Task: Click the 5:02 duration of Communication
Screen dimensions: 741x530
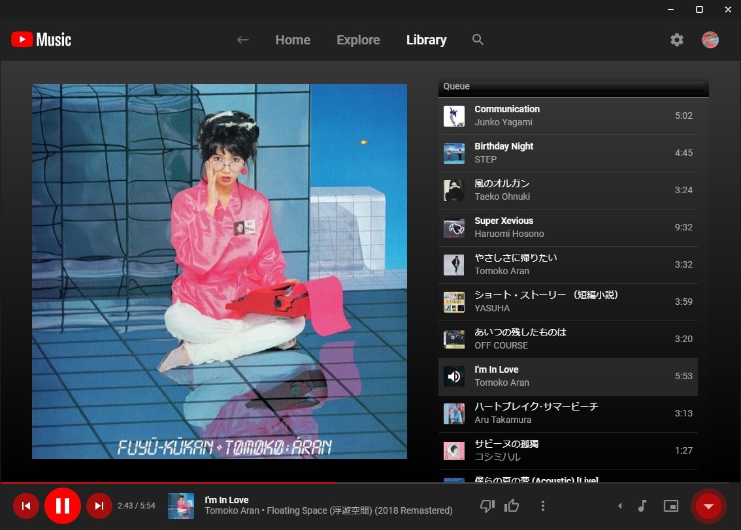Action: (683, 116)
